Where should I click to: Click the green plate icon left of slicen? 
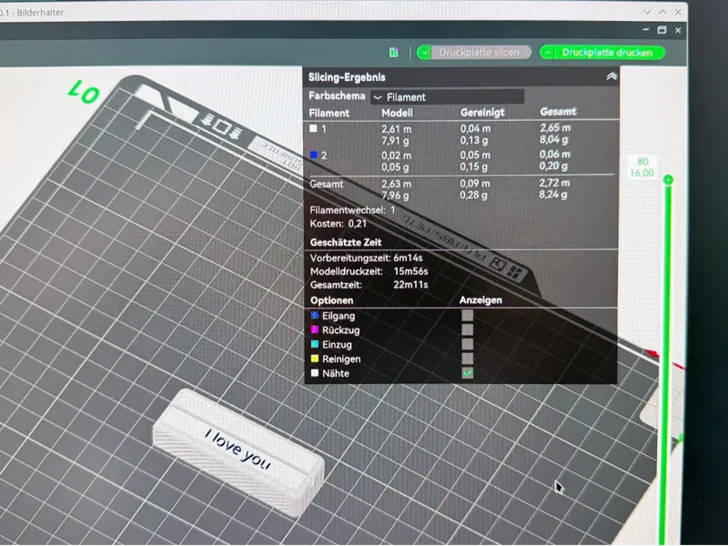[394, 53]
